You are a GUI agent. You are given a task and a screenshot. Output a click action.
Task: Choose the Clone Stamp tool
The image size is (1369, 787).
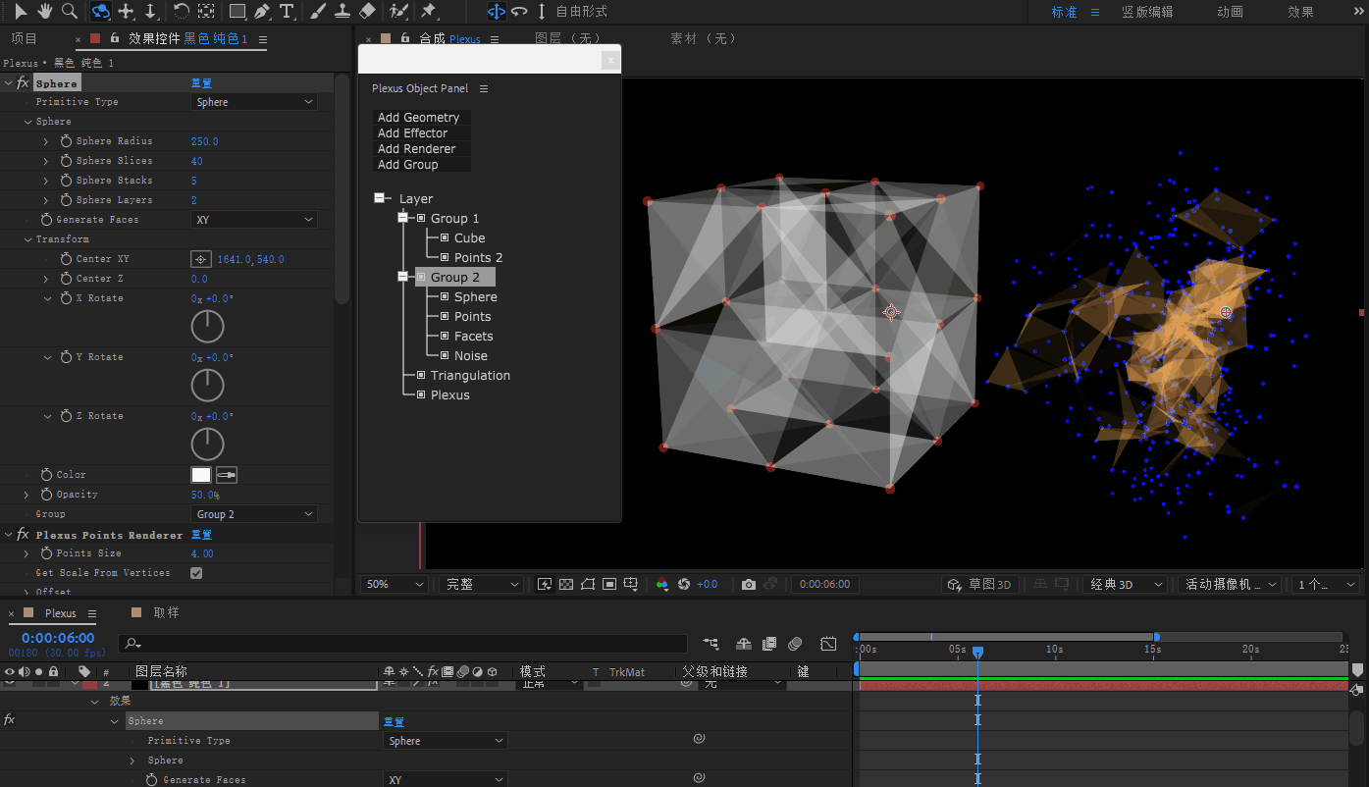(342, 11)
